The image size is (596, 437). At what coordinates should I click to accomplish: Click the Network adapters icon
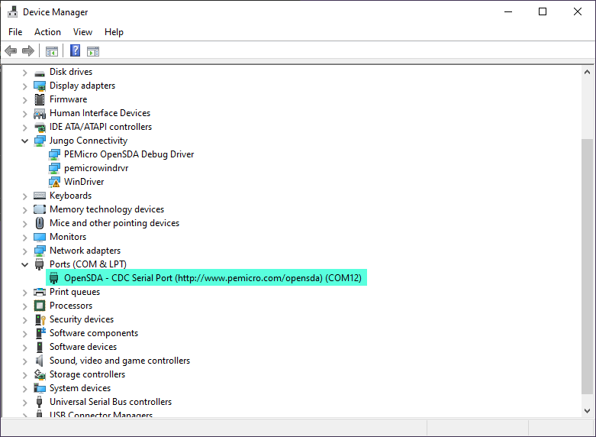(x=40, y=251)
